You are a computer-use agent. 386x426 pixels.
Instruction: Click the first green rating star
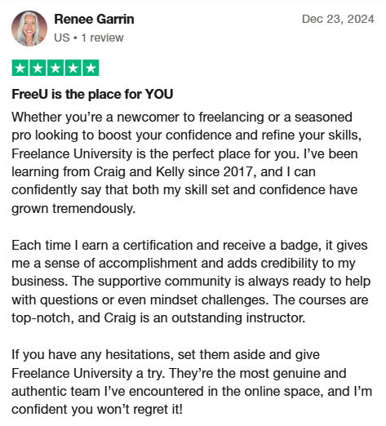[x=20, y=68]
